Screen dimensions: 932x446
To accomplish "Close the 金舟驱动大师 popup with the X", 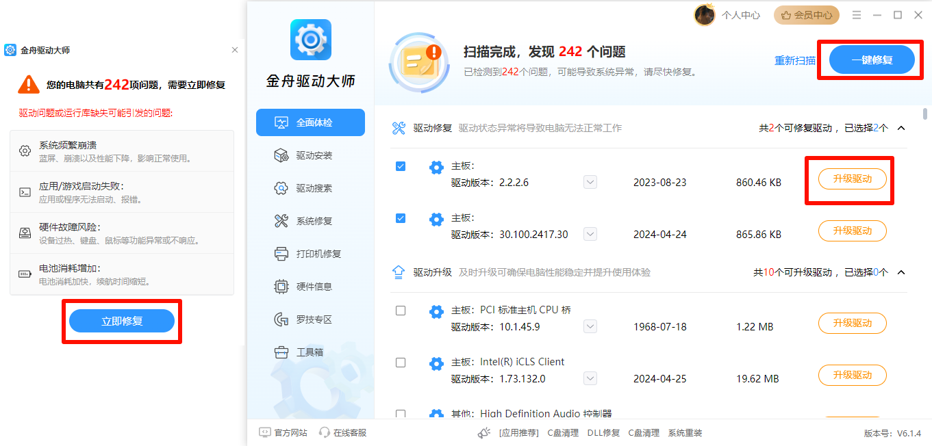I will coord(235,50).
